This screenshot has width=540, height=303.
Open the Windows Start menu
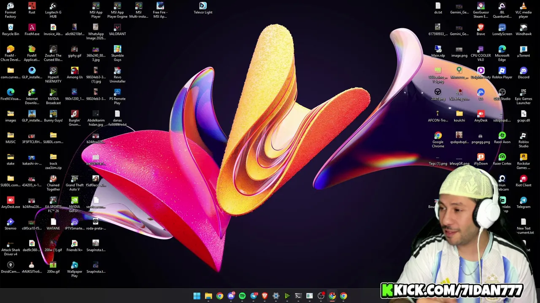pyautogui.click(x=197, y=296)
